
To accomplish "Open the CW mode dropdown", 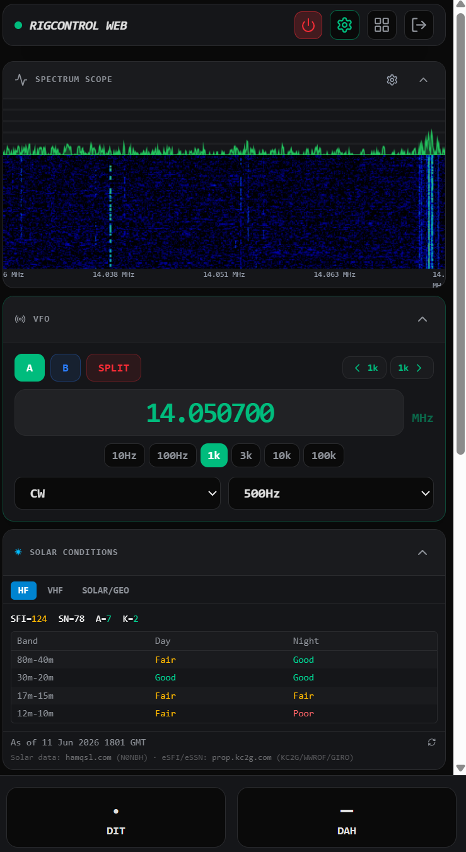I will click(x=117, y=493).
